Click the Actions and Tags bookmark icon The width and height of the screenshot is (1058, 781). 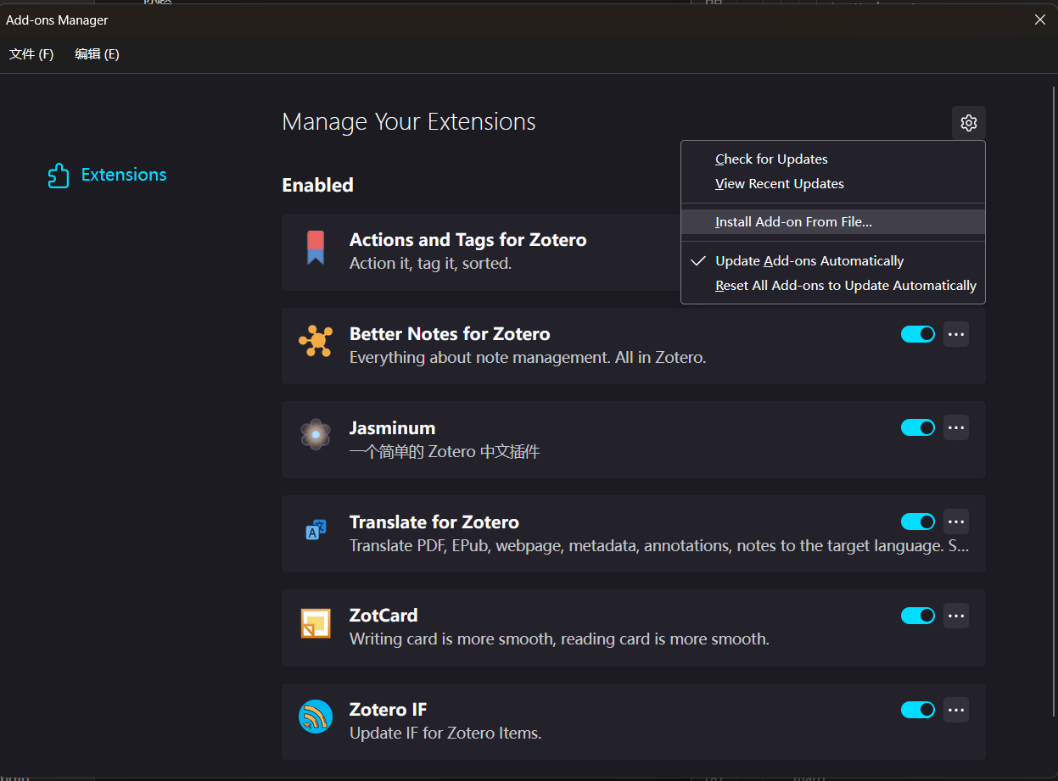tap(316, 248)
